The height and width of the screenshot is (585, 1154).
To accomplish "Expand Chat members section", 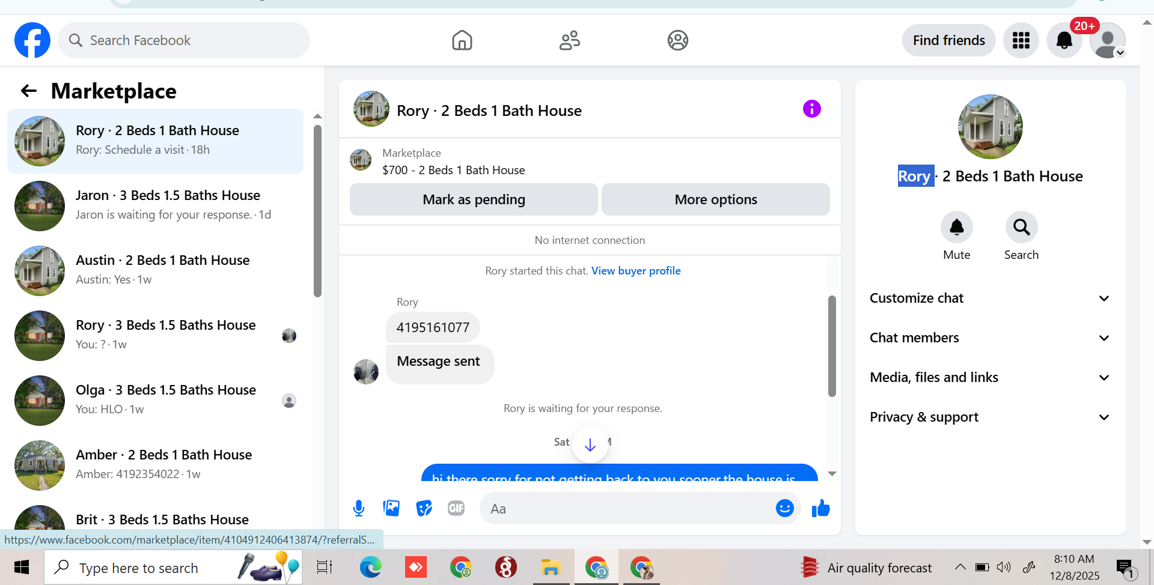I will point(990,338).
